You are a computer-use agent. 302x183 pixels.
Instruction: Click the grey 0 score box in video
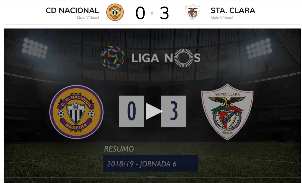[132, 111]
